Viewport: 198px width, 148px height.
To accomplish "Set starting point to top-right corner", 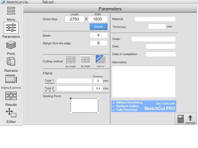I will pyautogui.click(x=98, y=98).
